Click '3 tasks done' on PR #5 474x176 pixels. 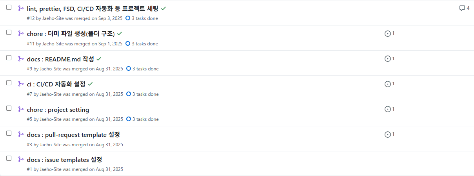pyautogui.click(x=145, y=119)
